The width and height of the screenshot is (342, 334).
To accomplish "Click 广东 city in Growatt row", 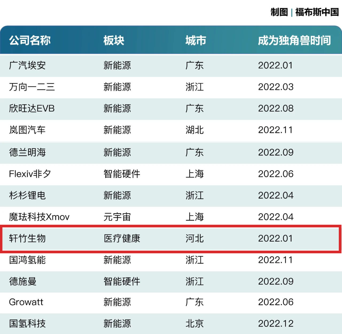I will click(x=194, y=302).
